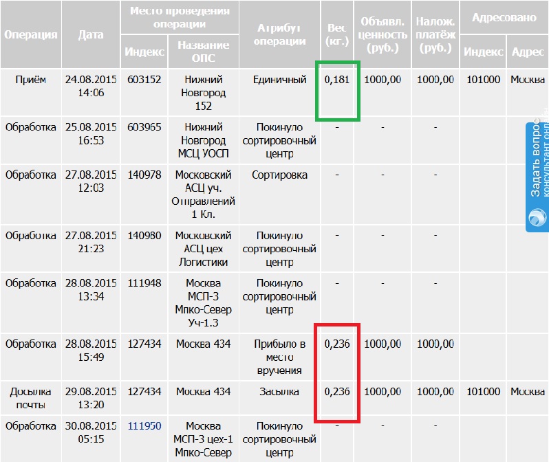The height and width of the screenshot is (466, 549).
Task: Select 'Московский АСЦ цех Логистики' cell
Action: click(204, 249)
